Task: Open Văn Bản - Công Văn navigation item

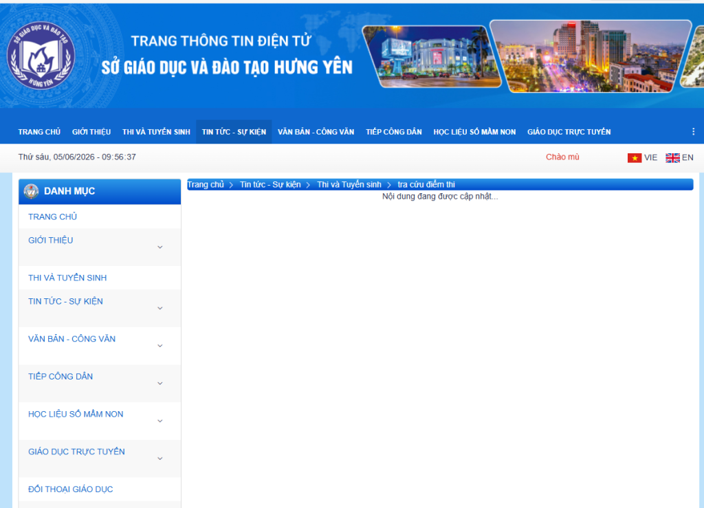Action: [x=316, y=132]
